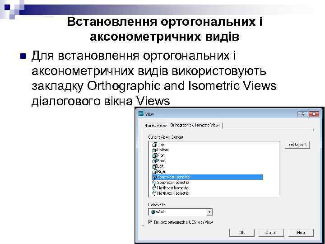Click the Right view cube icon
The image size is (325, 244).
pyautogui.click(x=155, y=171)
